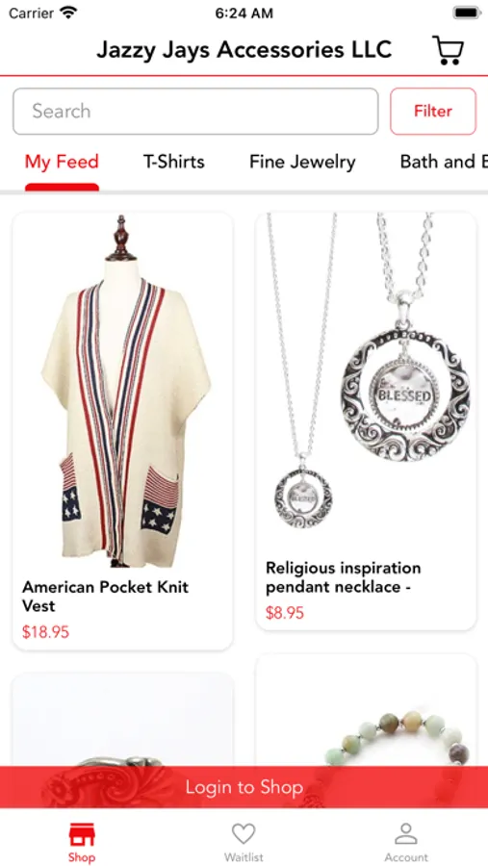This screenshot has height=866, width=488.
Task: Click the Filter button
Action: (433, 111)
